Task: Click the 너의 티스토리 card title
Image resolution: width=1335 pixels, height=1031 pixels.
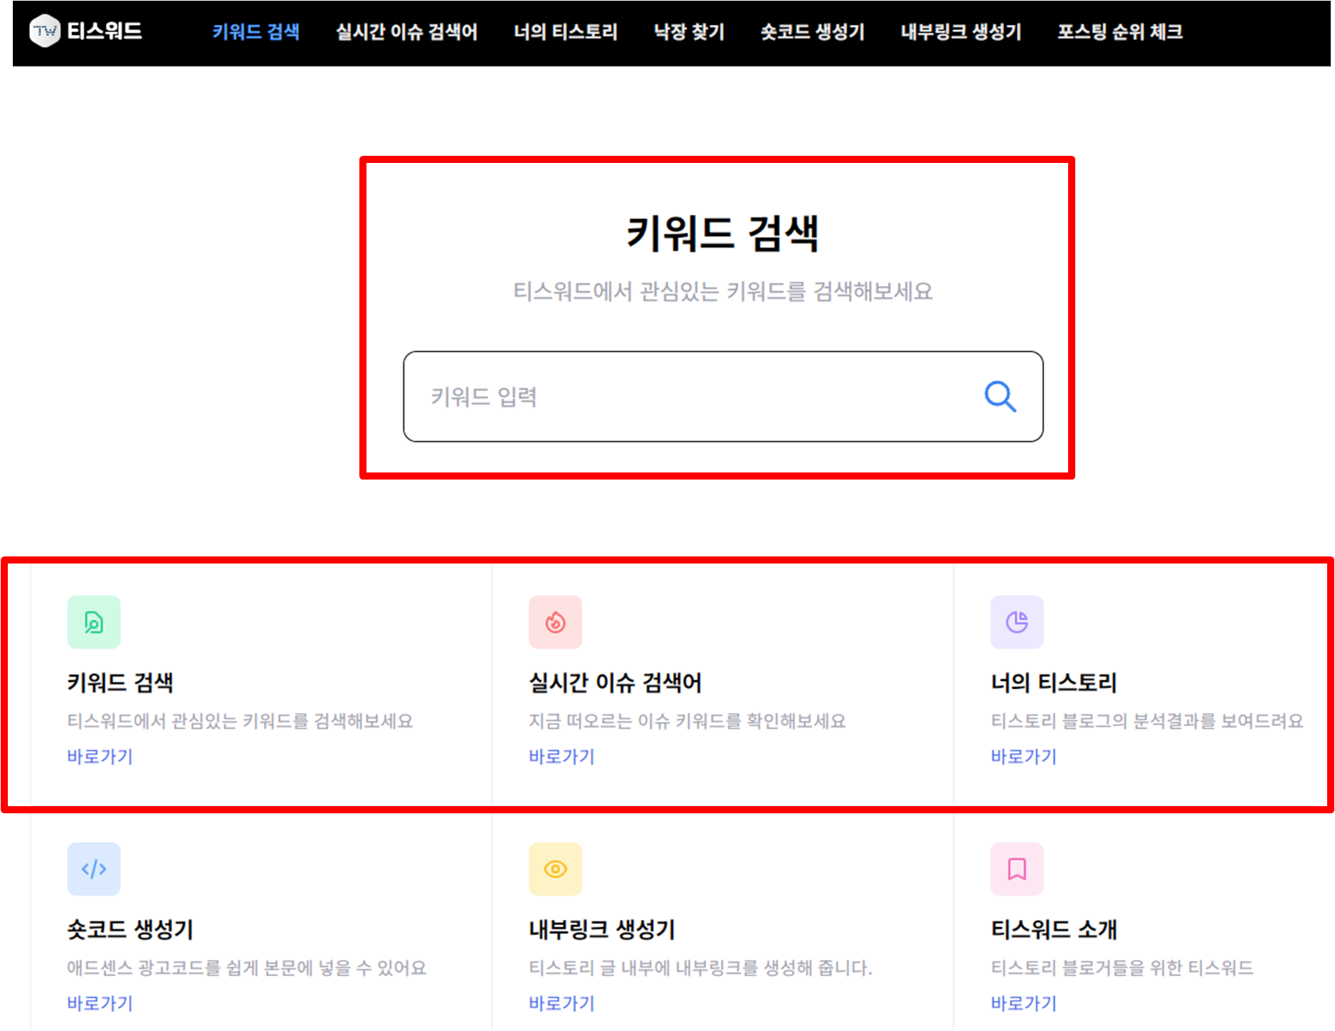Action: point(1054,682)
